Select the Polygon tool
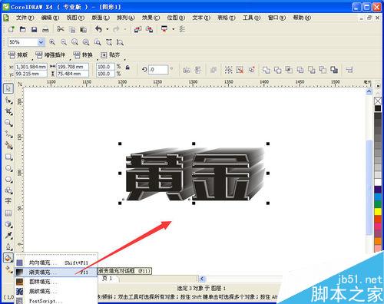This screenshot has height=304, width=384. click(x=8, y=180)
